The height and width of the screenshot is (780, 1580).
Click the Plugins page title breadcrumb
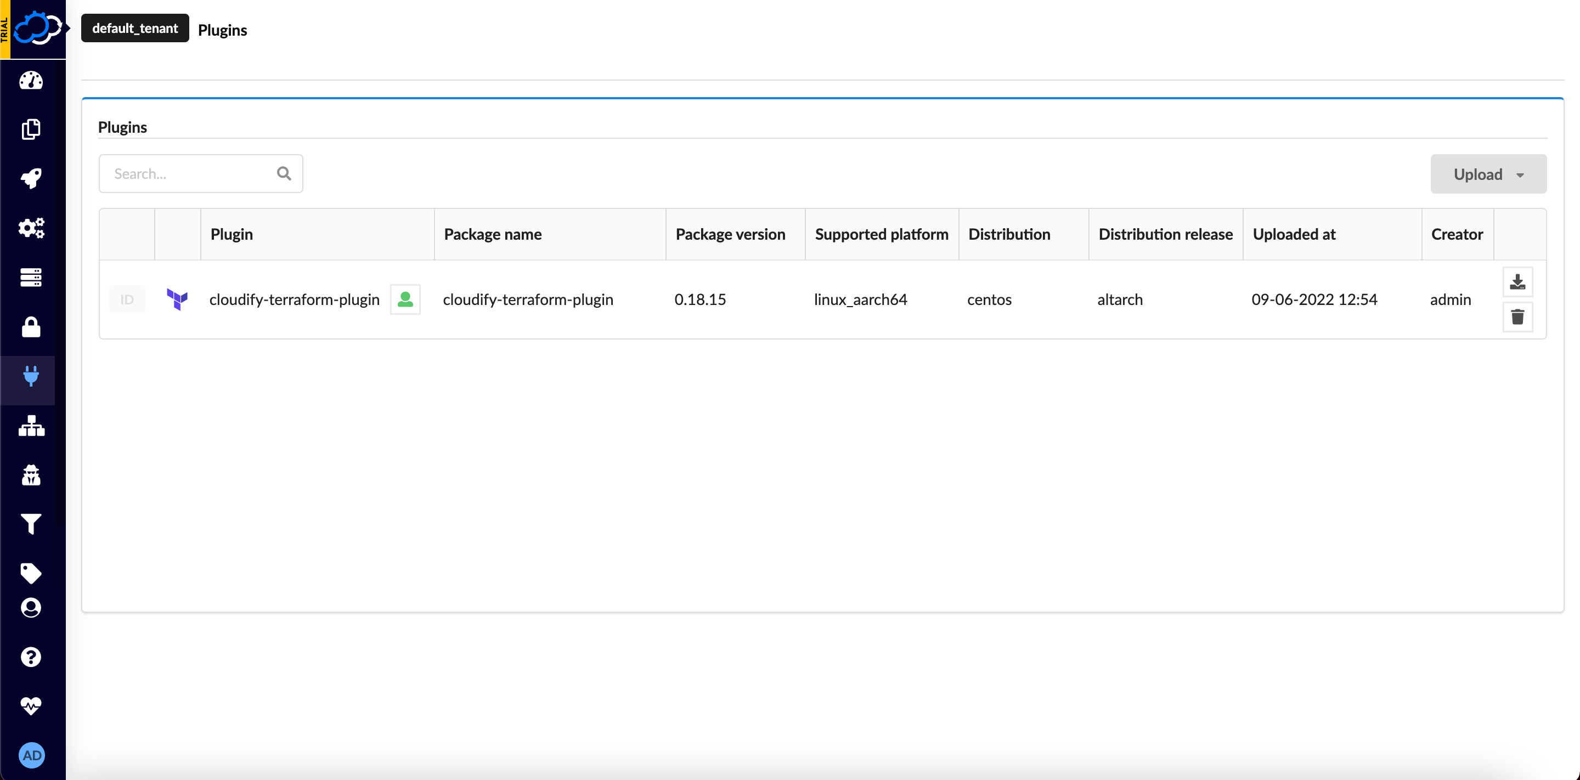(x=223, y=30)
